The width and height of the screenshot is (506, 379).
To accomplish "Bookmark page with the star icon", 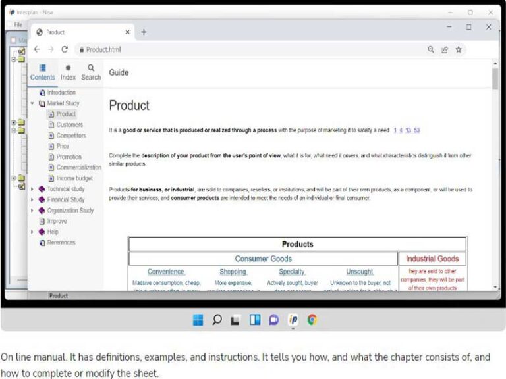I will (x=459, y=49).
